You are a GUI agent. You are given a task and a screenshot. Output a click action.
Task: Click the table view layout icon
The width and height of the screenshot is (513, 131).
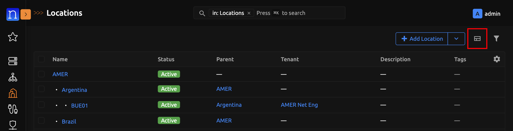coord(477,39)
